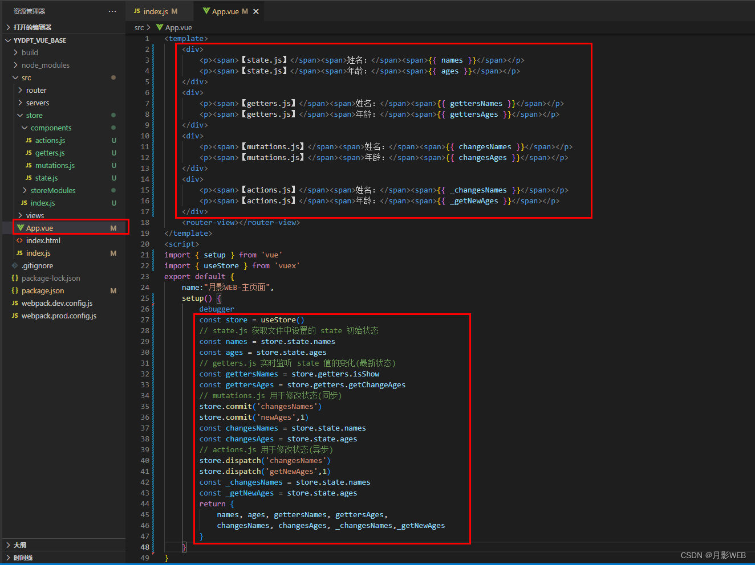The width and height of the screenshot is (755, 565).
Task: Click the JS icon on index.js tab
Action: click(137, 11)
